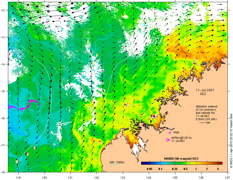The height and width of the screenshot is (180, 233).
Task: Click the cyan bathymetry legend line
Action: click(115, 165)
